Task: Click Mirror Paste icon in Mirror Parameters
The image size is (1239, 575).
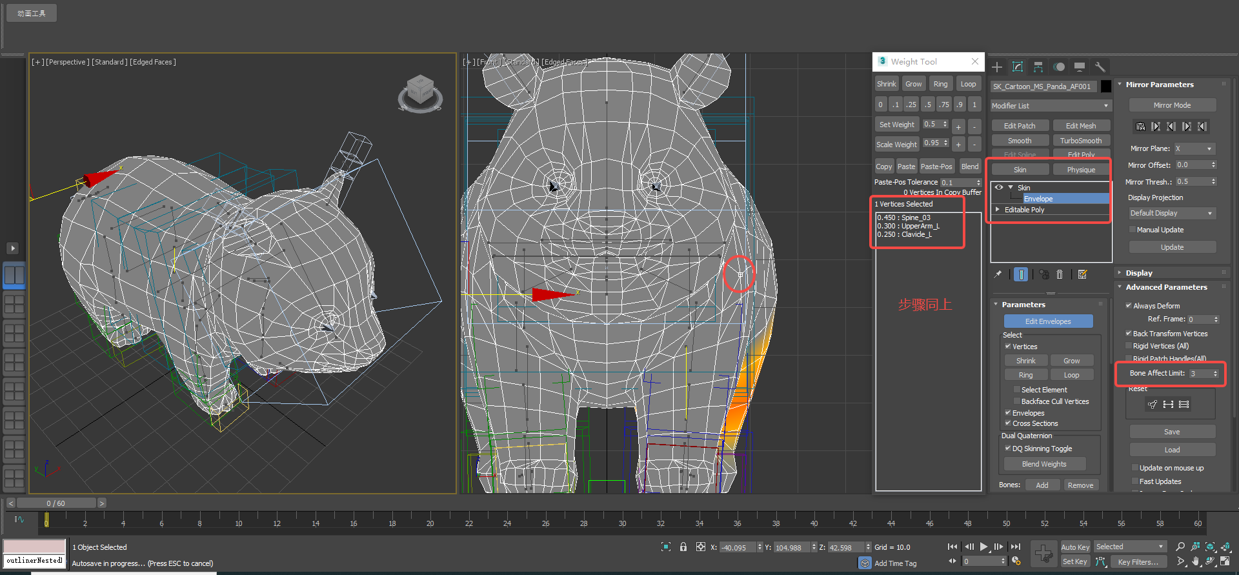Action: (1140, 126)
